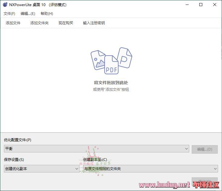Click the NXPowerLite app icon in title bar

[x=5, y=5]
